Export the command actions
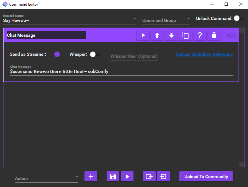248x187 pixels. pos(149,176)
